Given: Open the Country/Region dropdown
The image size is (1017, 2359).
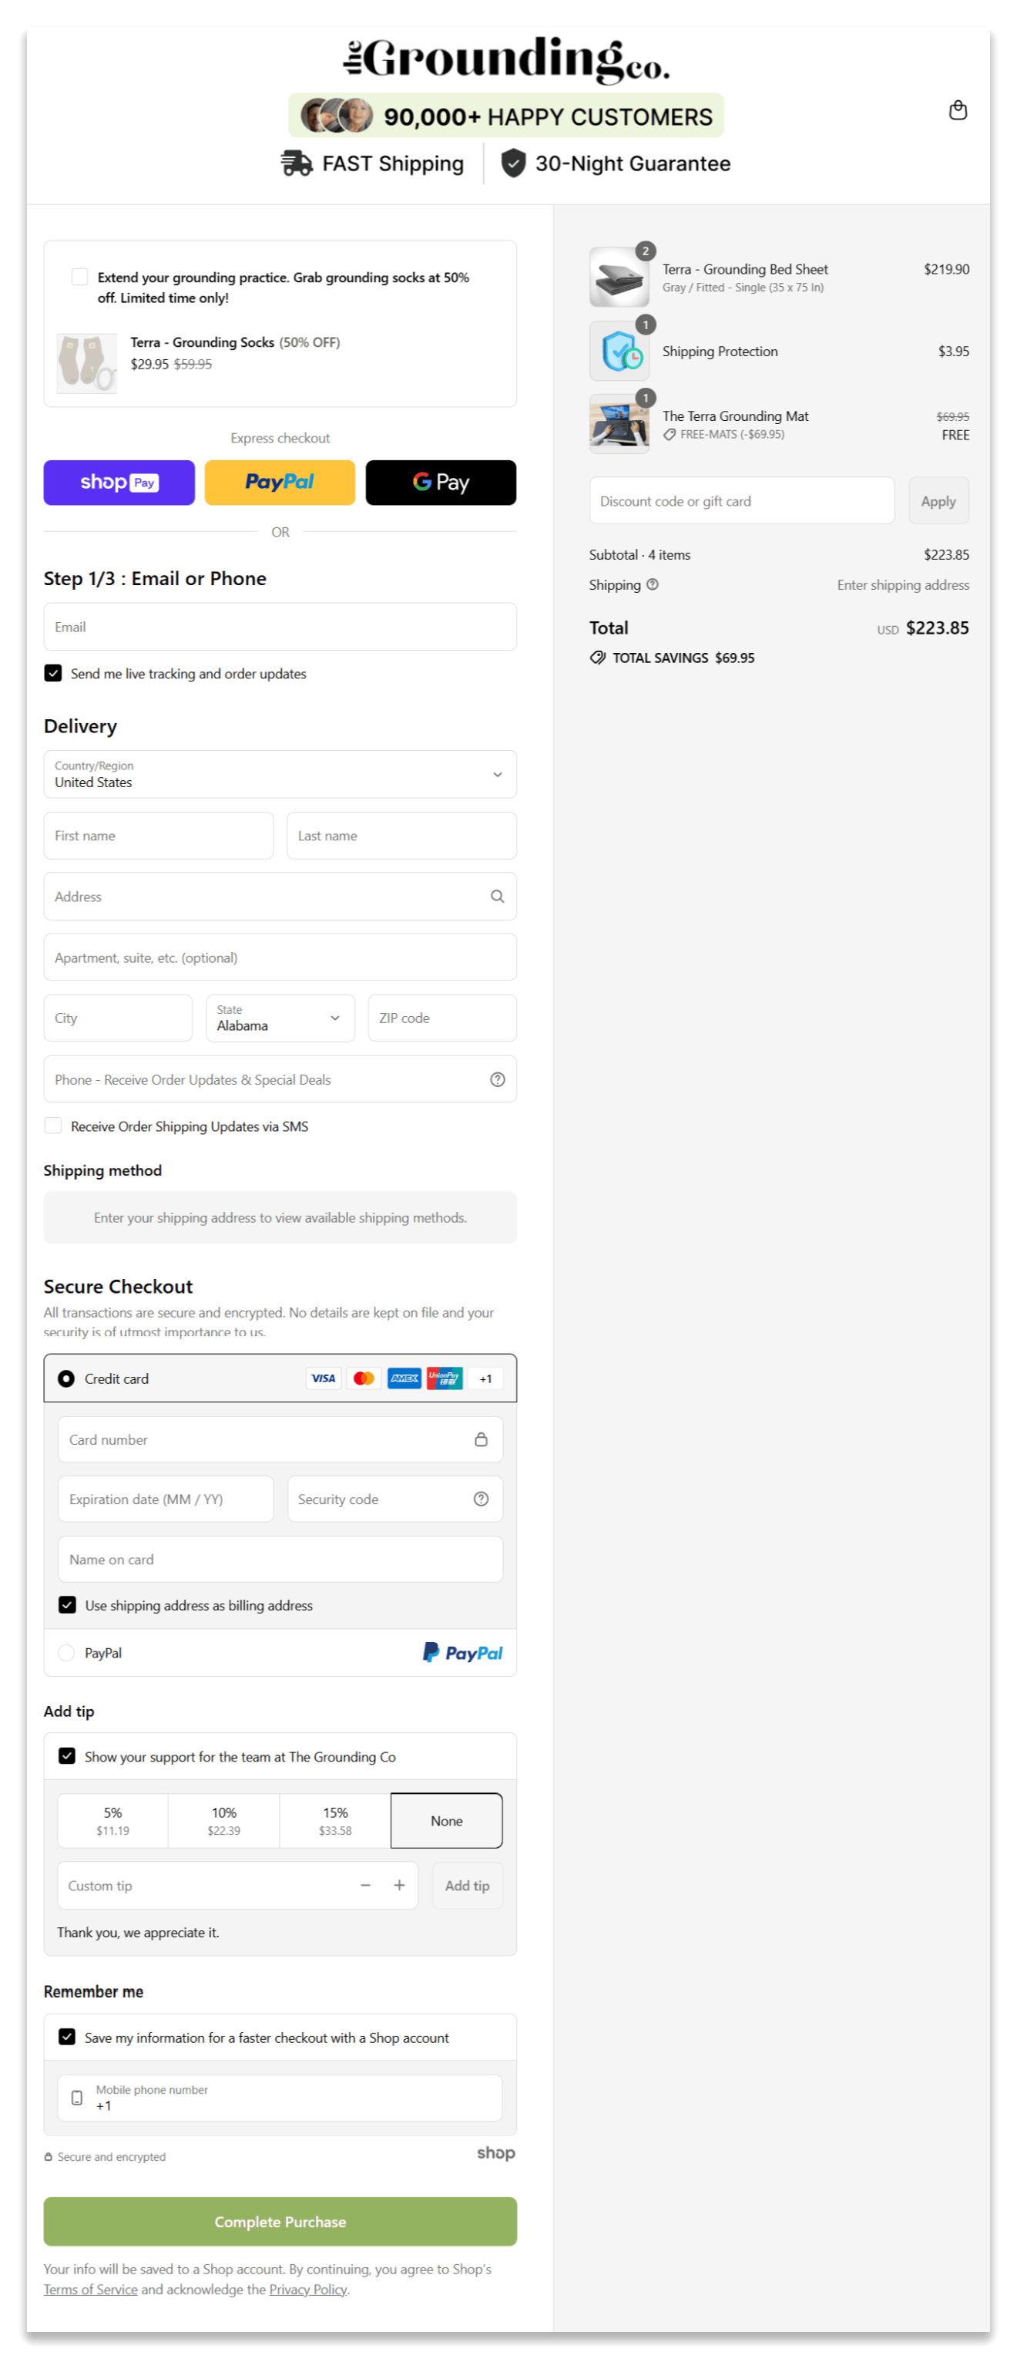Looking at the screenshot, I should point(280,774).
